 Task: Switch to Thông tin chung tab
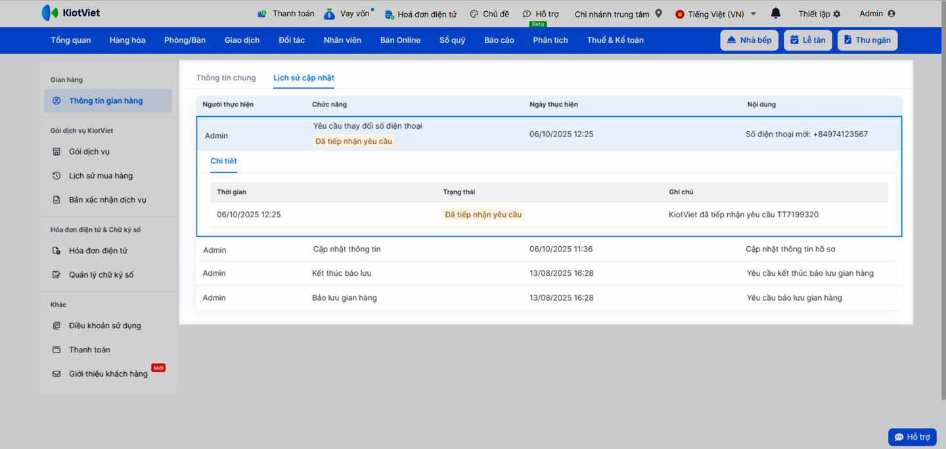pyautogui.click(x=226, y=77)
